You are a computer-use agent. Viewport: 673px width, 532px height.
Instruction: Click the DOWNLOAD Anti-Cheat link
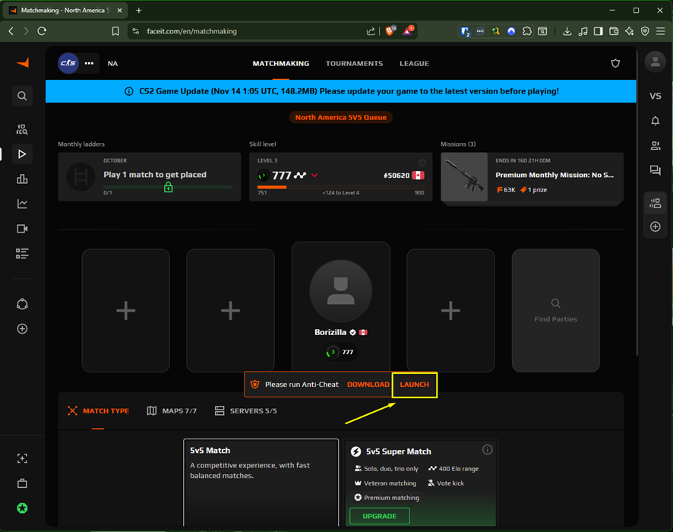pos(368,385)
